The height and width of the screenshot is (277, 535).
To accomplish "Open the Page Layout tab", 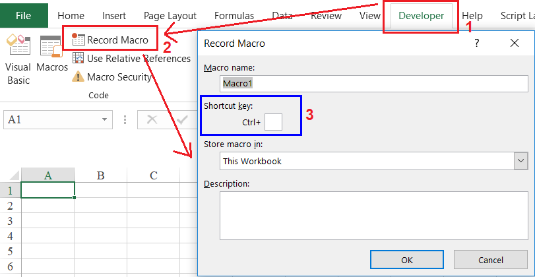I will point(170,16).
